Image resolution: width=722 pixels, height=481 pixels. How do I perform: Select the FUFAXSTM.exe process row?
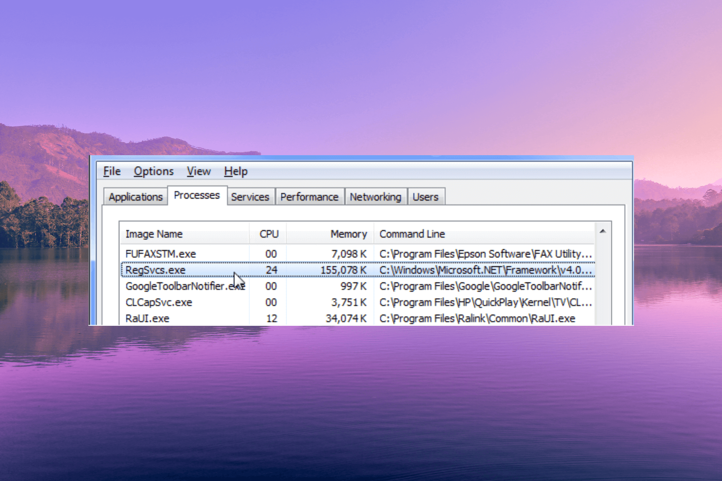[161, 254]
